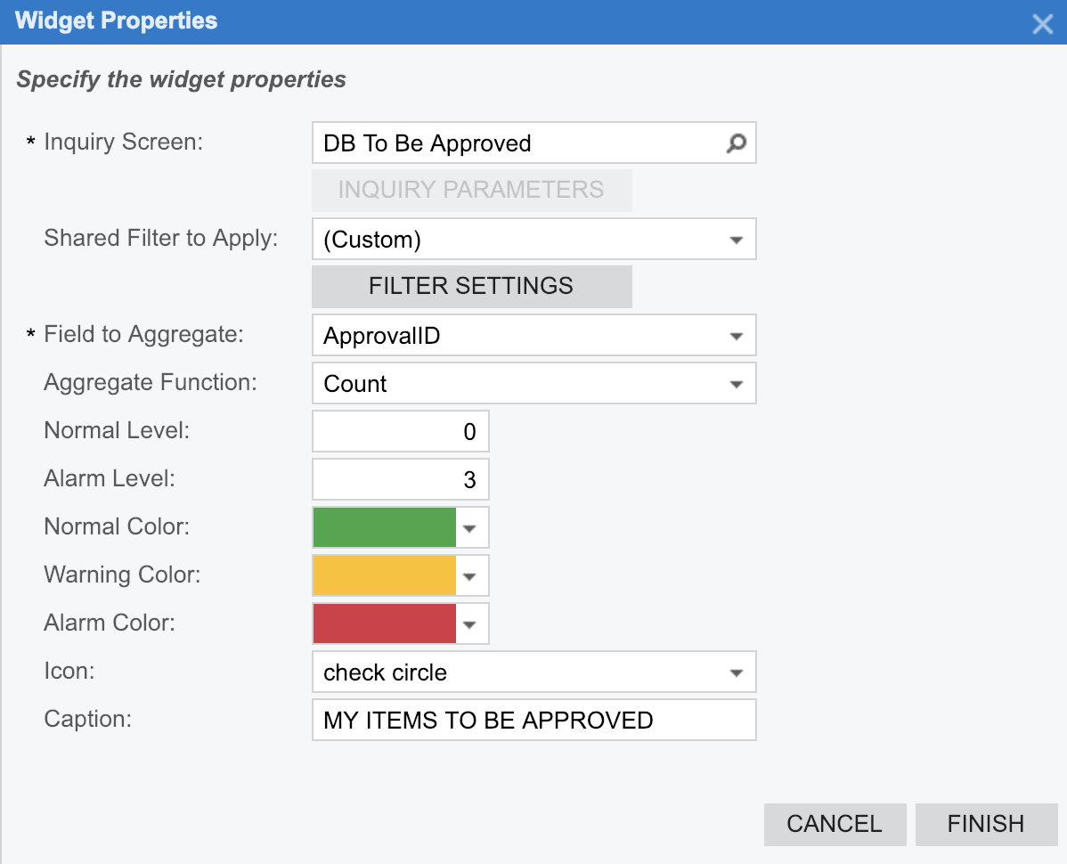Viewport: 1067px width, 864px height.
Task: Click the red Alarm Color swatch
Action: click(x=385, y=624)
